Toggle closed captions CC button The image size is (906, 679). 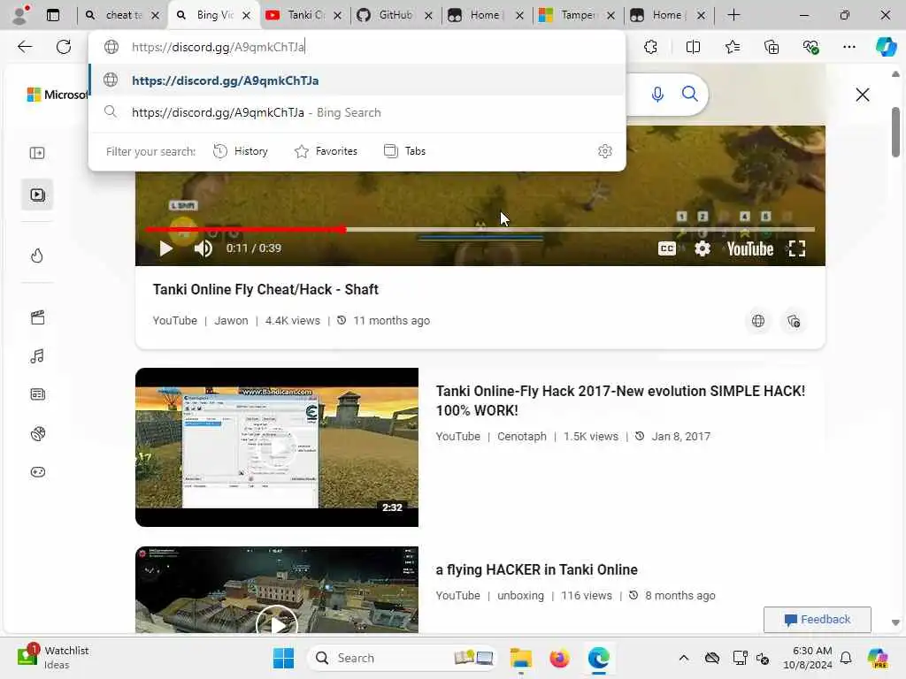pos(667,248)
